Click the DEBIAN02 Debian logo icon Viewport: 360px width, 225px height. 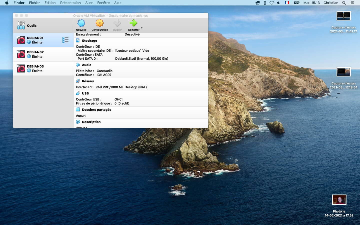click(21, 54)
